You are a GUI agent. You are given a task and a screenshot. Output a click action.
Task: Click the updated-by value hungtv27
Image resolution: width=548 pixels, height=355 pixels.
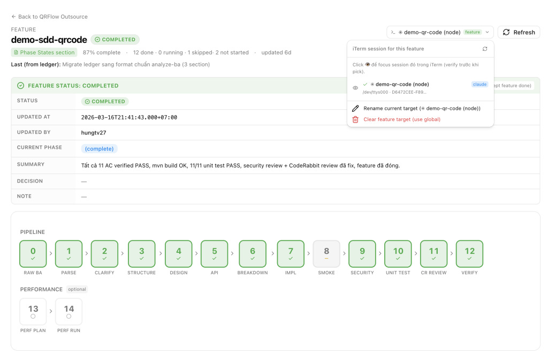click(94, 133)
